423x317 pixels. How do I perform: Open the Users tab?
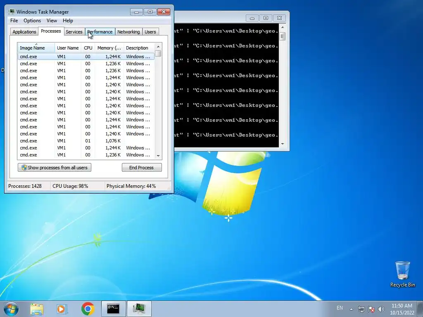coord(150,32)
